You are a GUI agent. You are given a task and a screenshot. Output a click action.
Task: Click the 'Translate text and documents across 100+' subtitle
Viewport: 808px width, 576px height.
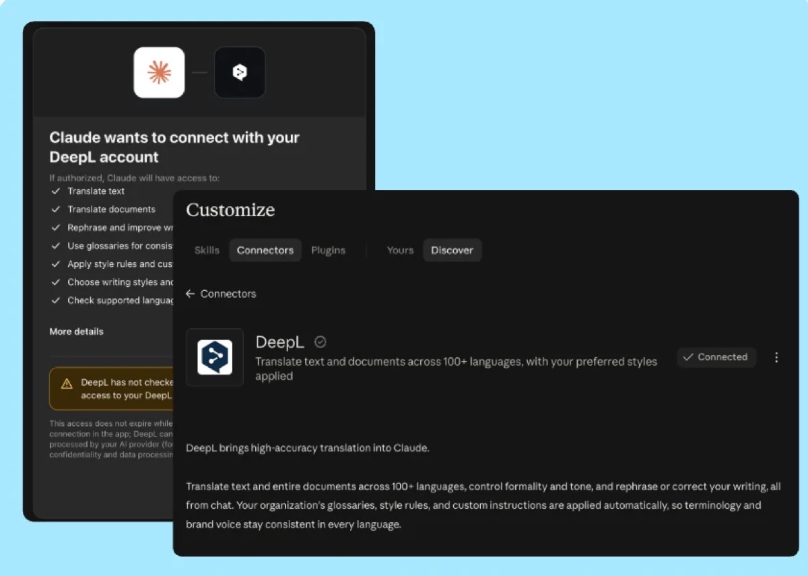pos(456,369)
